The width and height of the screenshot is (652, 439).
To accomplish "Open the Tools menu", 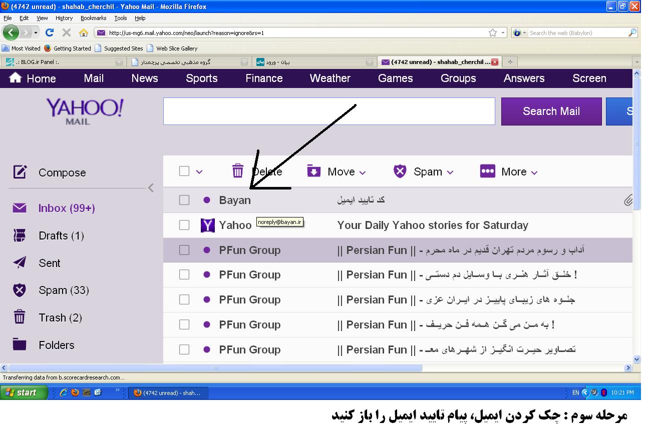I will click(121, 18).
